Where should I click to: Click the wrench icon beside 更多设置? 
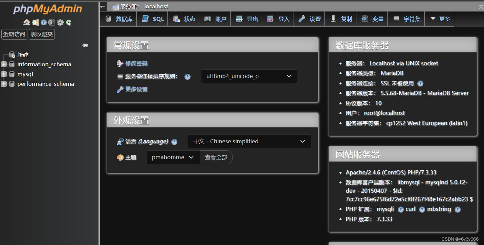[120, 89]
